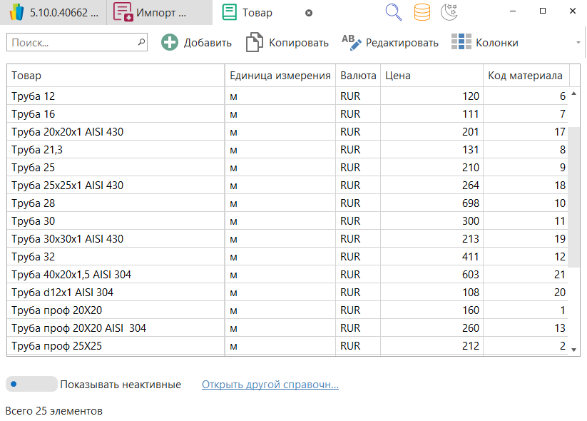The width and height of the screenshot is (587, 421).
Task: Sort by the Цена column header
Action: [x=432, y=76]
